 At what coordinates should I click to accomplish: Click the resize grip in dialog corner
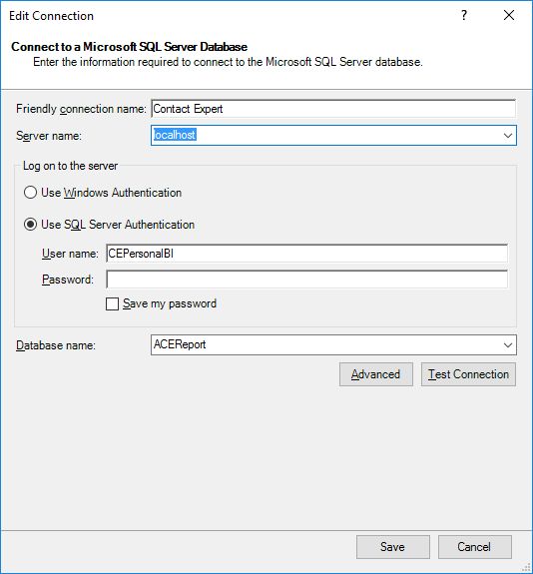point(526,567)
